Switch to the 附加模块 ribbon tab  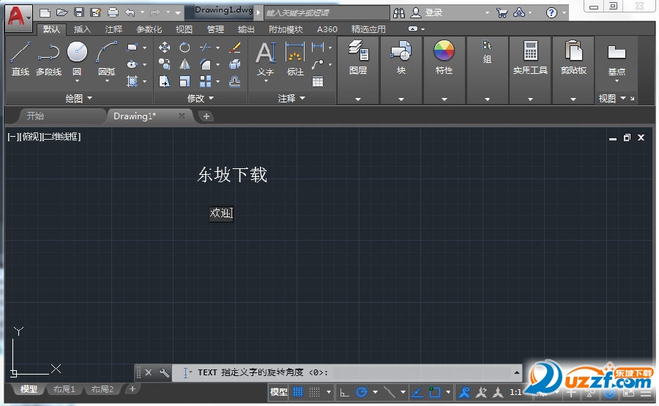[286, 29]
